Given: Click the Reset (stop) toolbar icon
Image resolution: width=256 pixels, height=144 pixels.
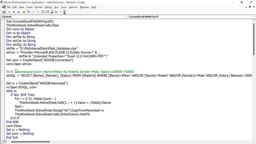Looking at the screenshot, I should 18,12.
